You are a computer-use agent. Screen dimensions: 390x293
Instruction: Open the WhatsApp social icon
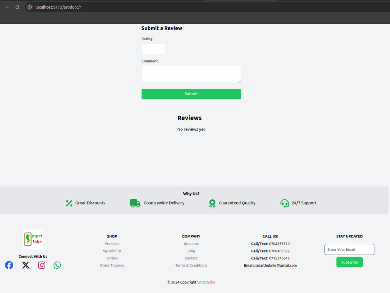click(57, 265)
